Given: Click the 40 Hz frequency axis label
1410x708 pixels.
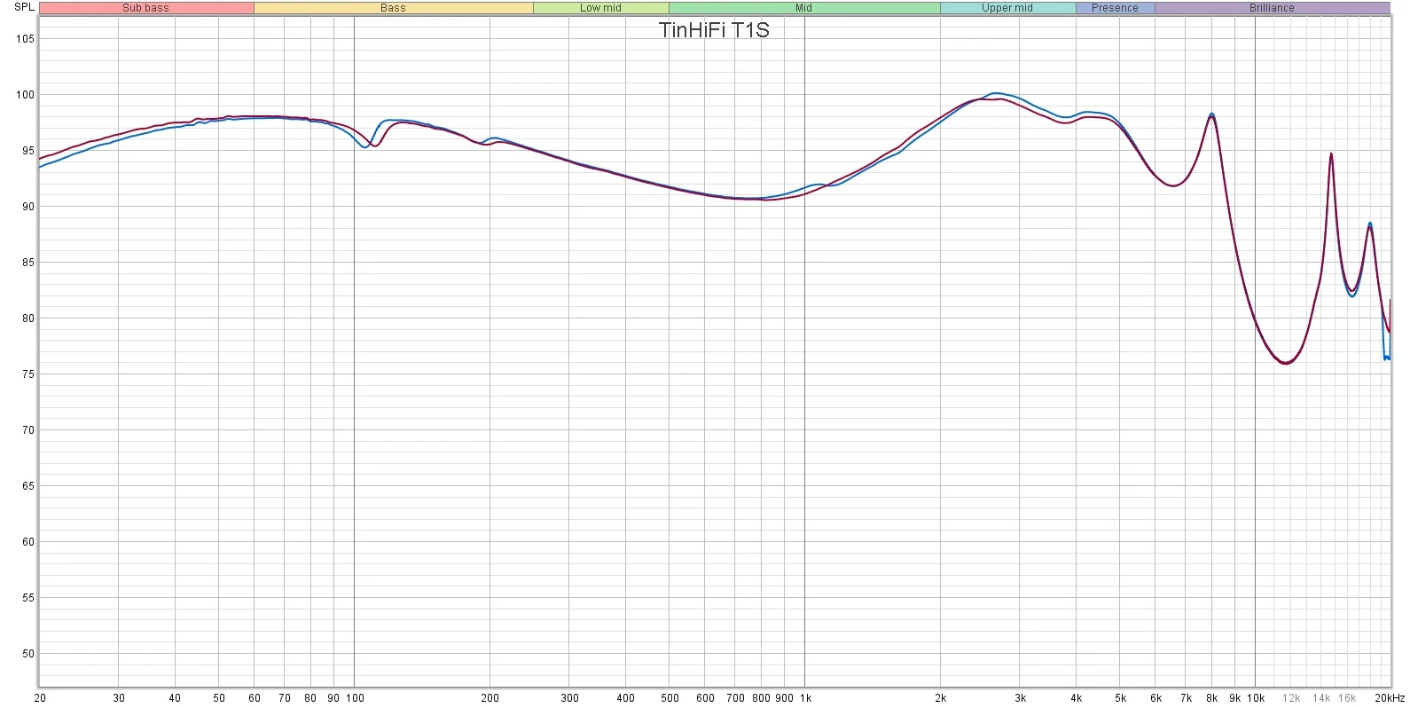Looking at the screenshot, I should 175,698.
